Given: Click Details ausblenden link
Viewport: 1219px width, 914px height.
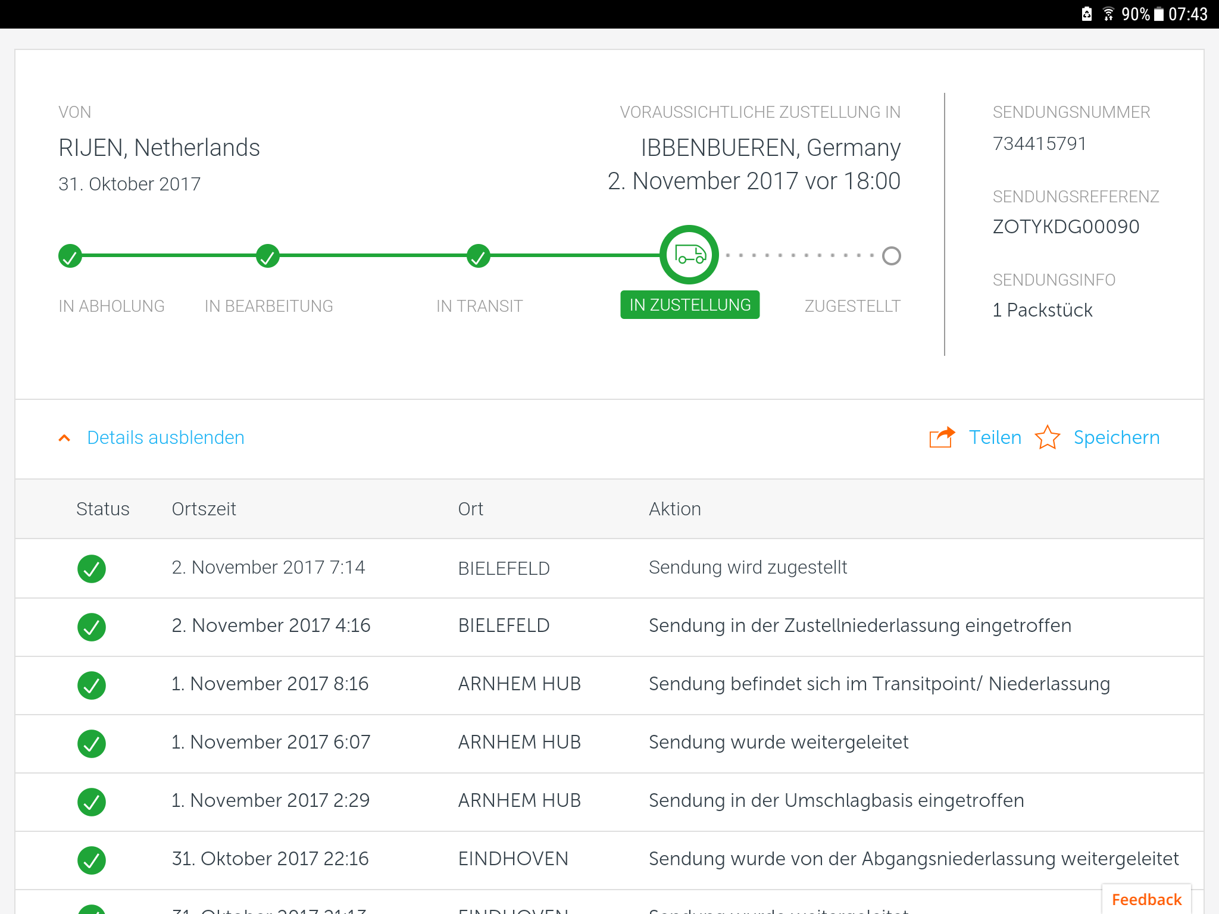Looking at the screenshot, I should click(165, 437).
